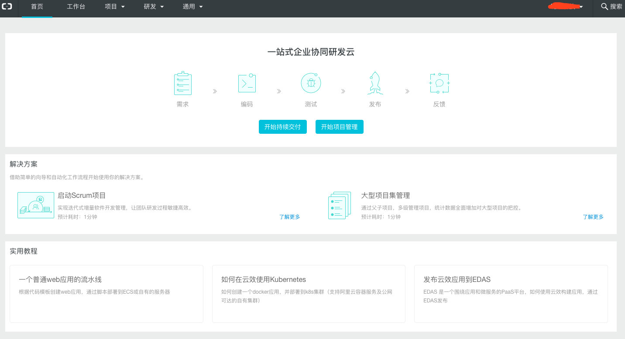Image resolution: width=625 pixels, height=339 pixels.
Task: Click the 反馈 speech bubble icon
Action: click(x=439, y=83)
